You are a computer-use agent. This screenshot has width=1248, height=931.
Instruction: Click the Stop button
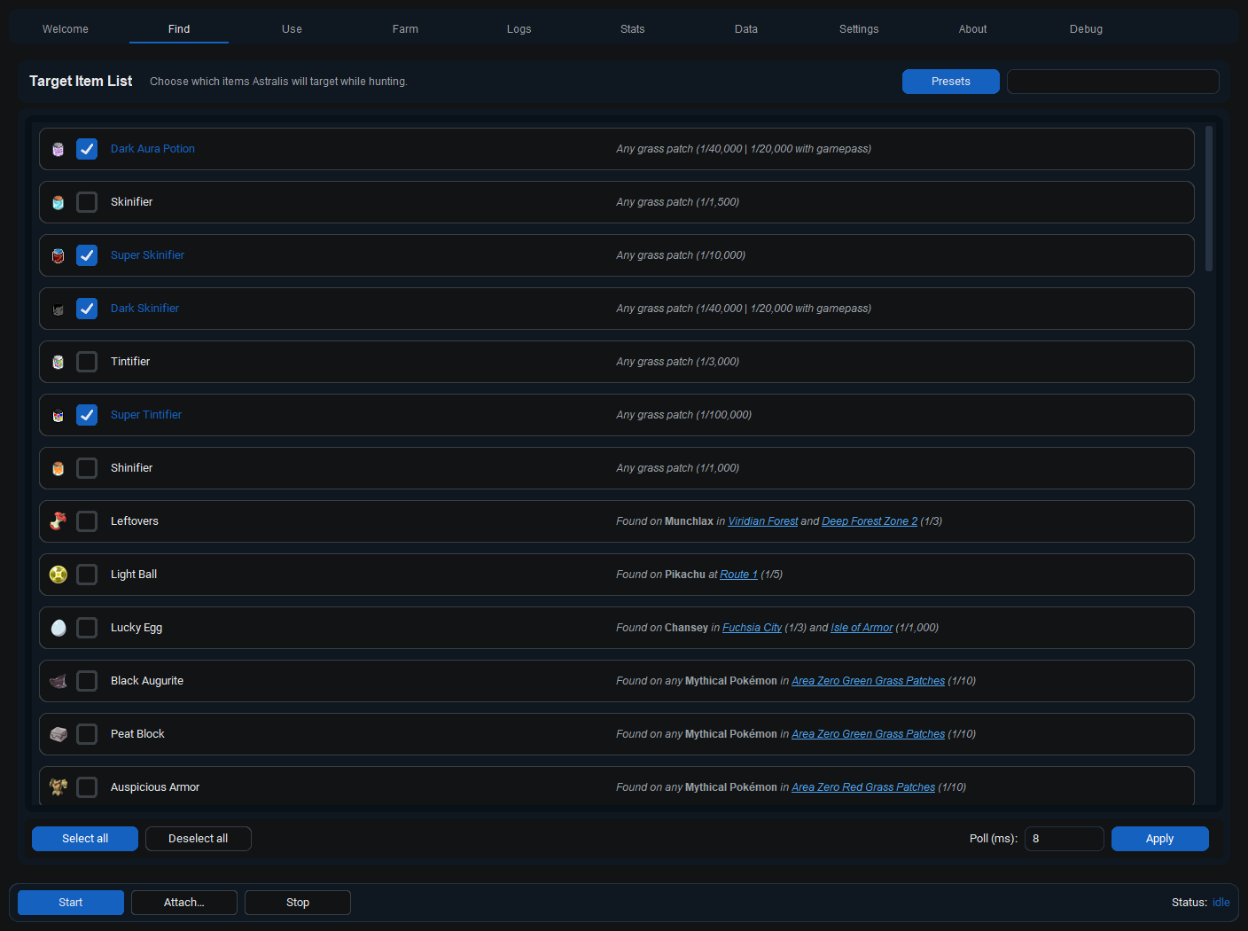[298, 903]
